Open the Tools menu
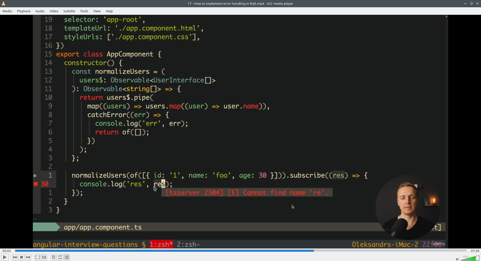Image resolution: width=481 pixels, height=261 pixels. (x=84, y=11)
